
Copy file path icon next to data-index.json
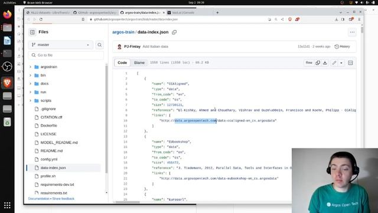[174, 32]
